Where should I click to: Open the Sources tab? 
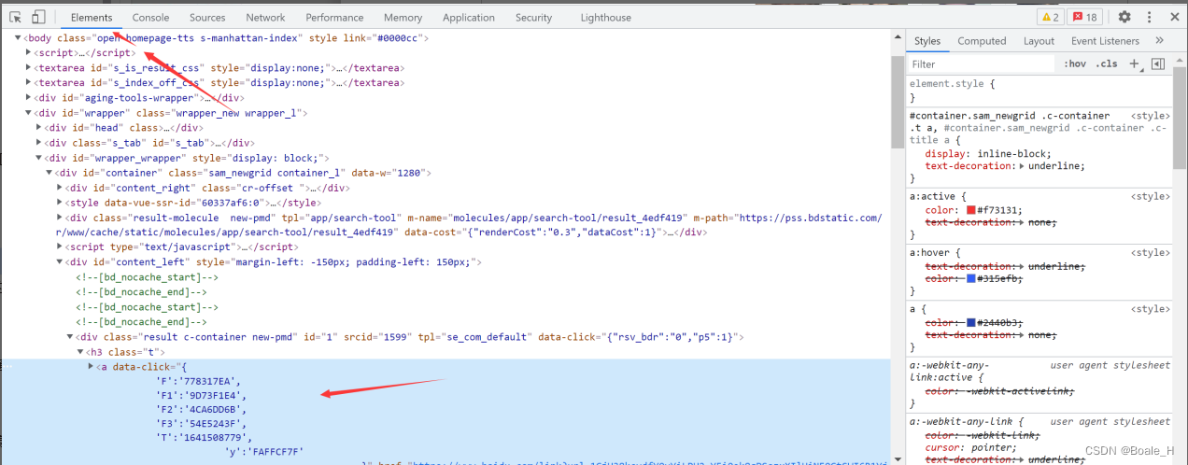click(207, 17)
